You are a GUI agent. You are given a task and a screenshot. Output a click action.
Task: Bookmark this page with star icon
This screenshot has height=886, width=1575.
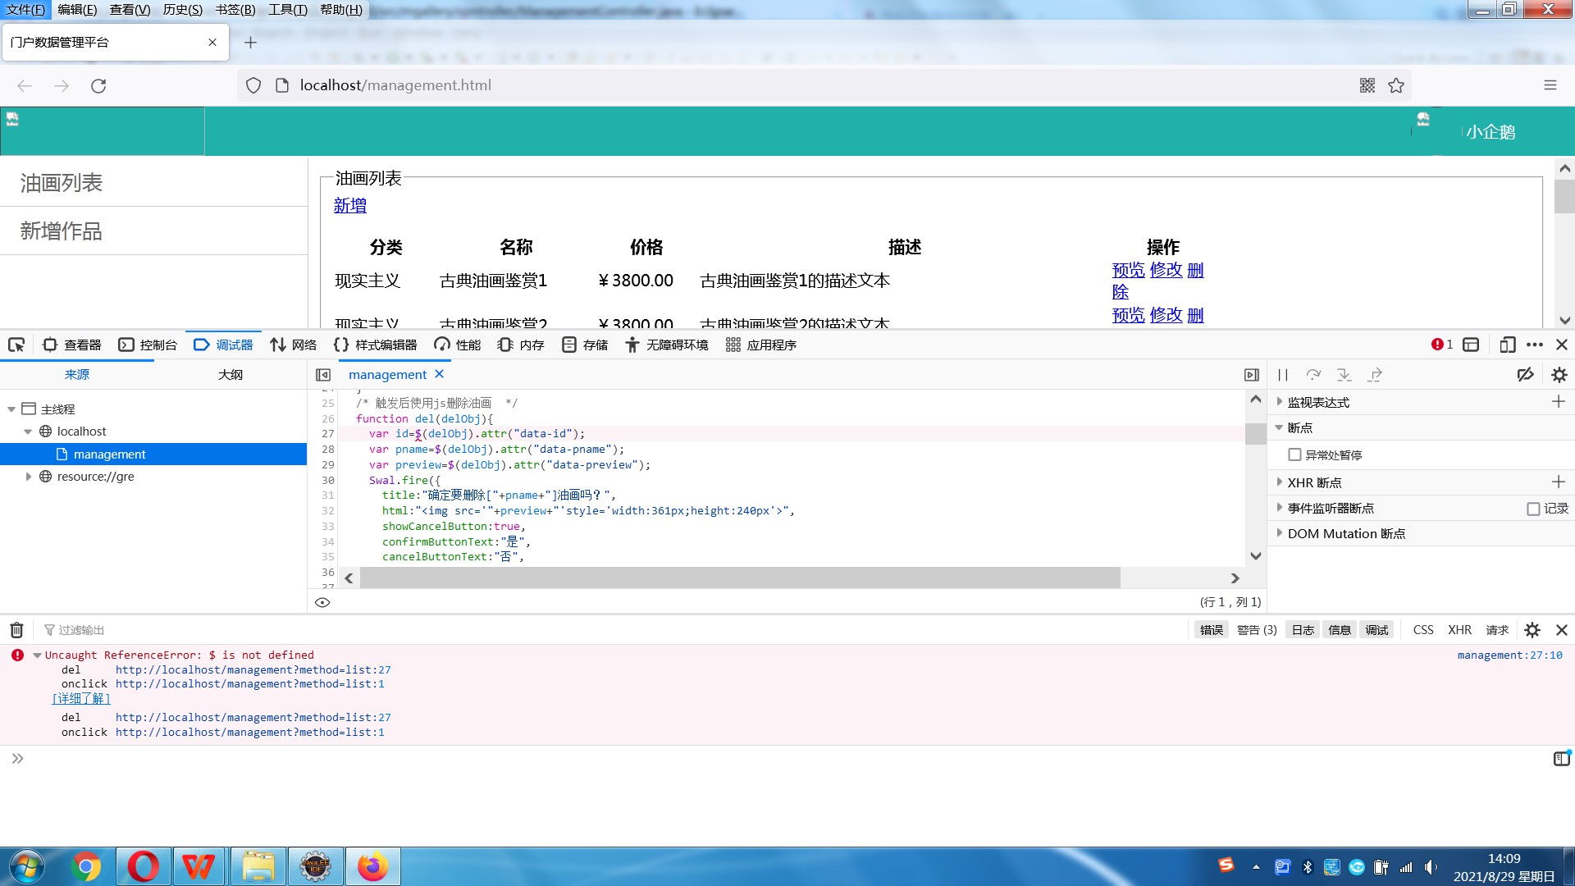[x=1395, y=85]
